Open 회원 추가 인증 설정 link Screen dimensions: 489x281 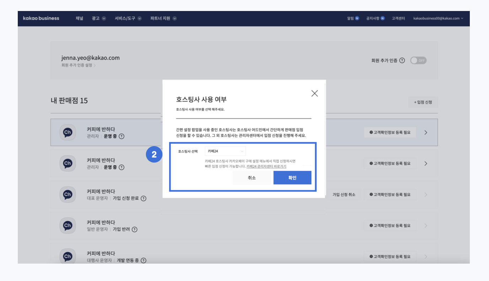coord(78,65)
